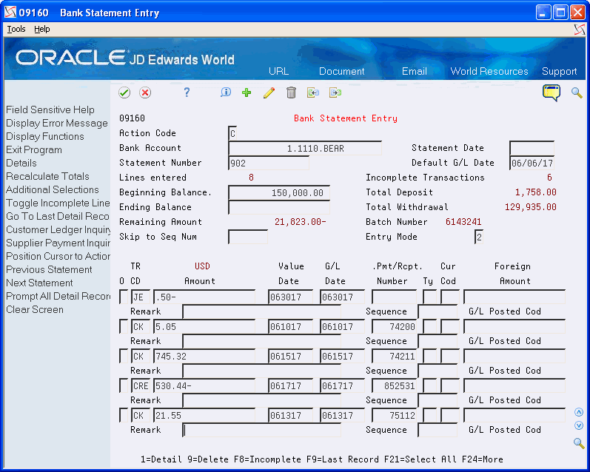Click Position Cursor to Action link
The height and width of the screenshot is (472, 590).
coord(58,257)
